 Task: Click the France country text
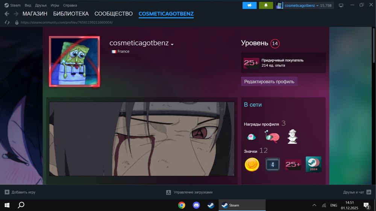[123, 51]
